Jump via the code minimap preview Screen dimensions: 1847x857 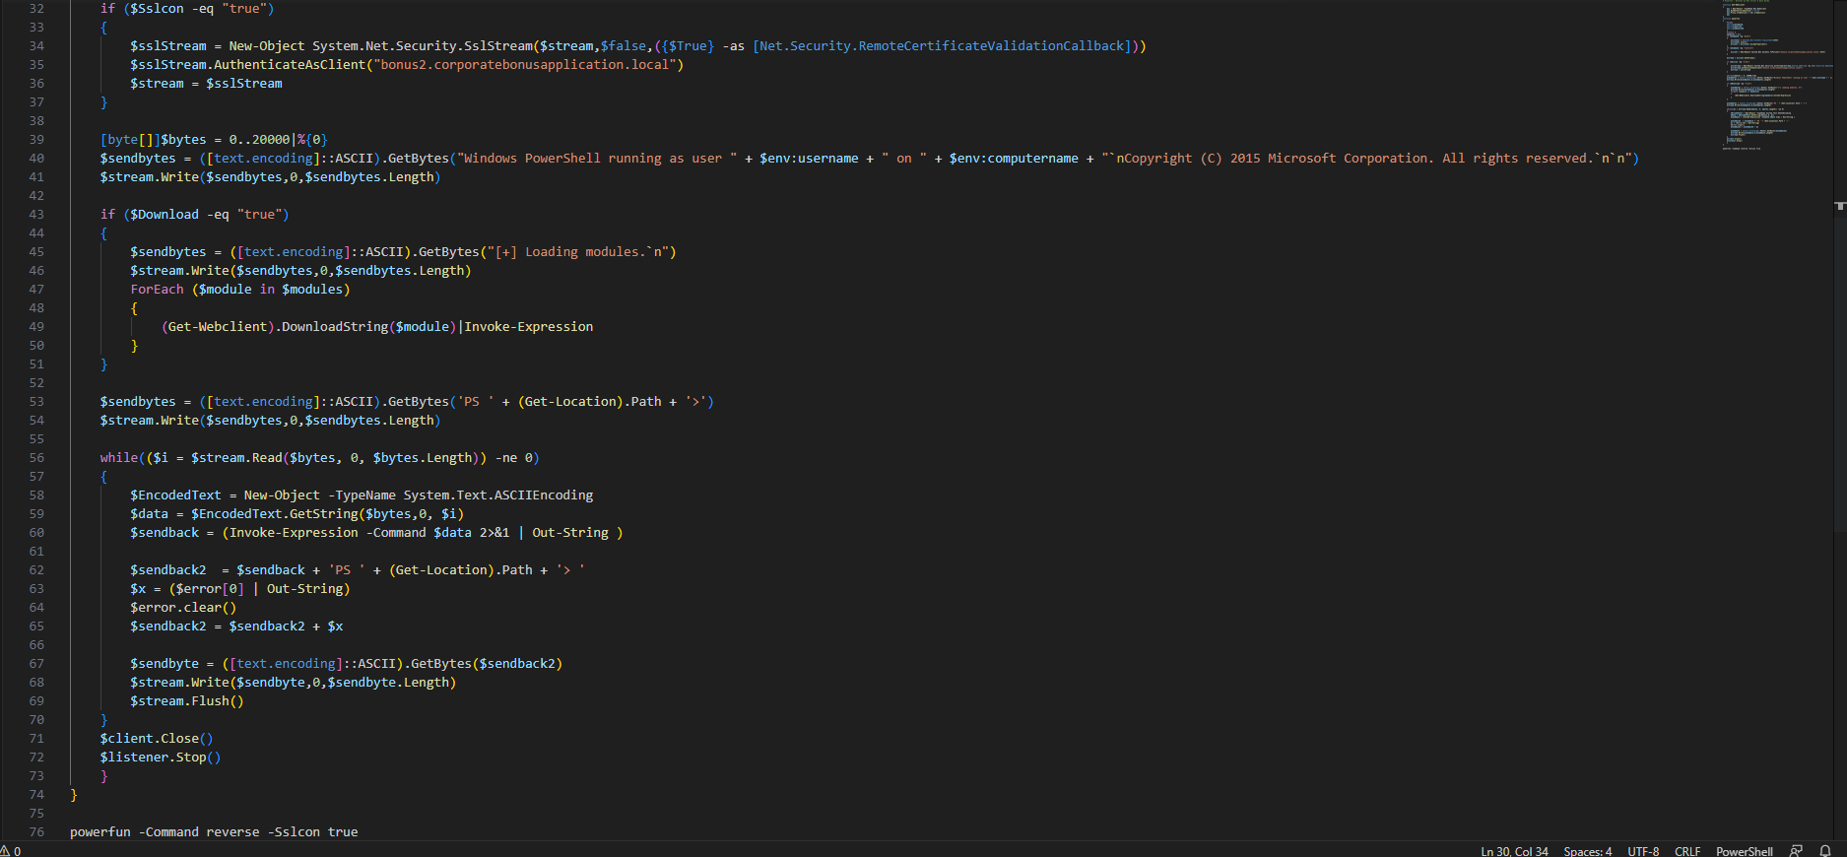coord(1778,74)
